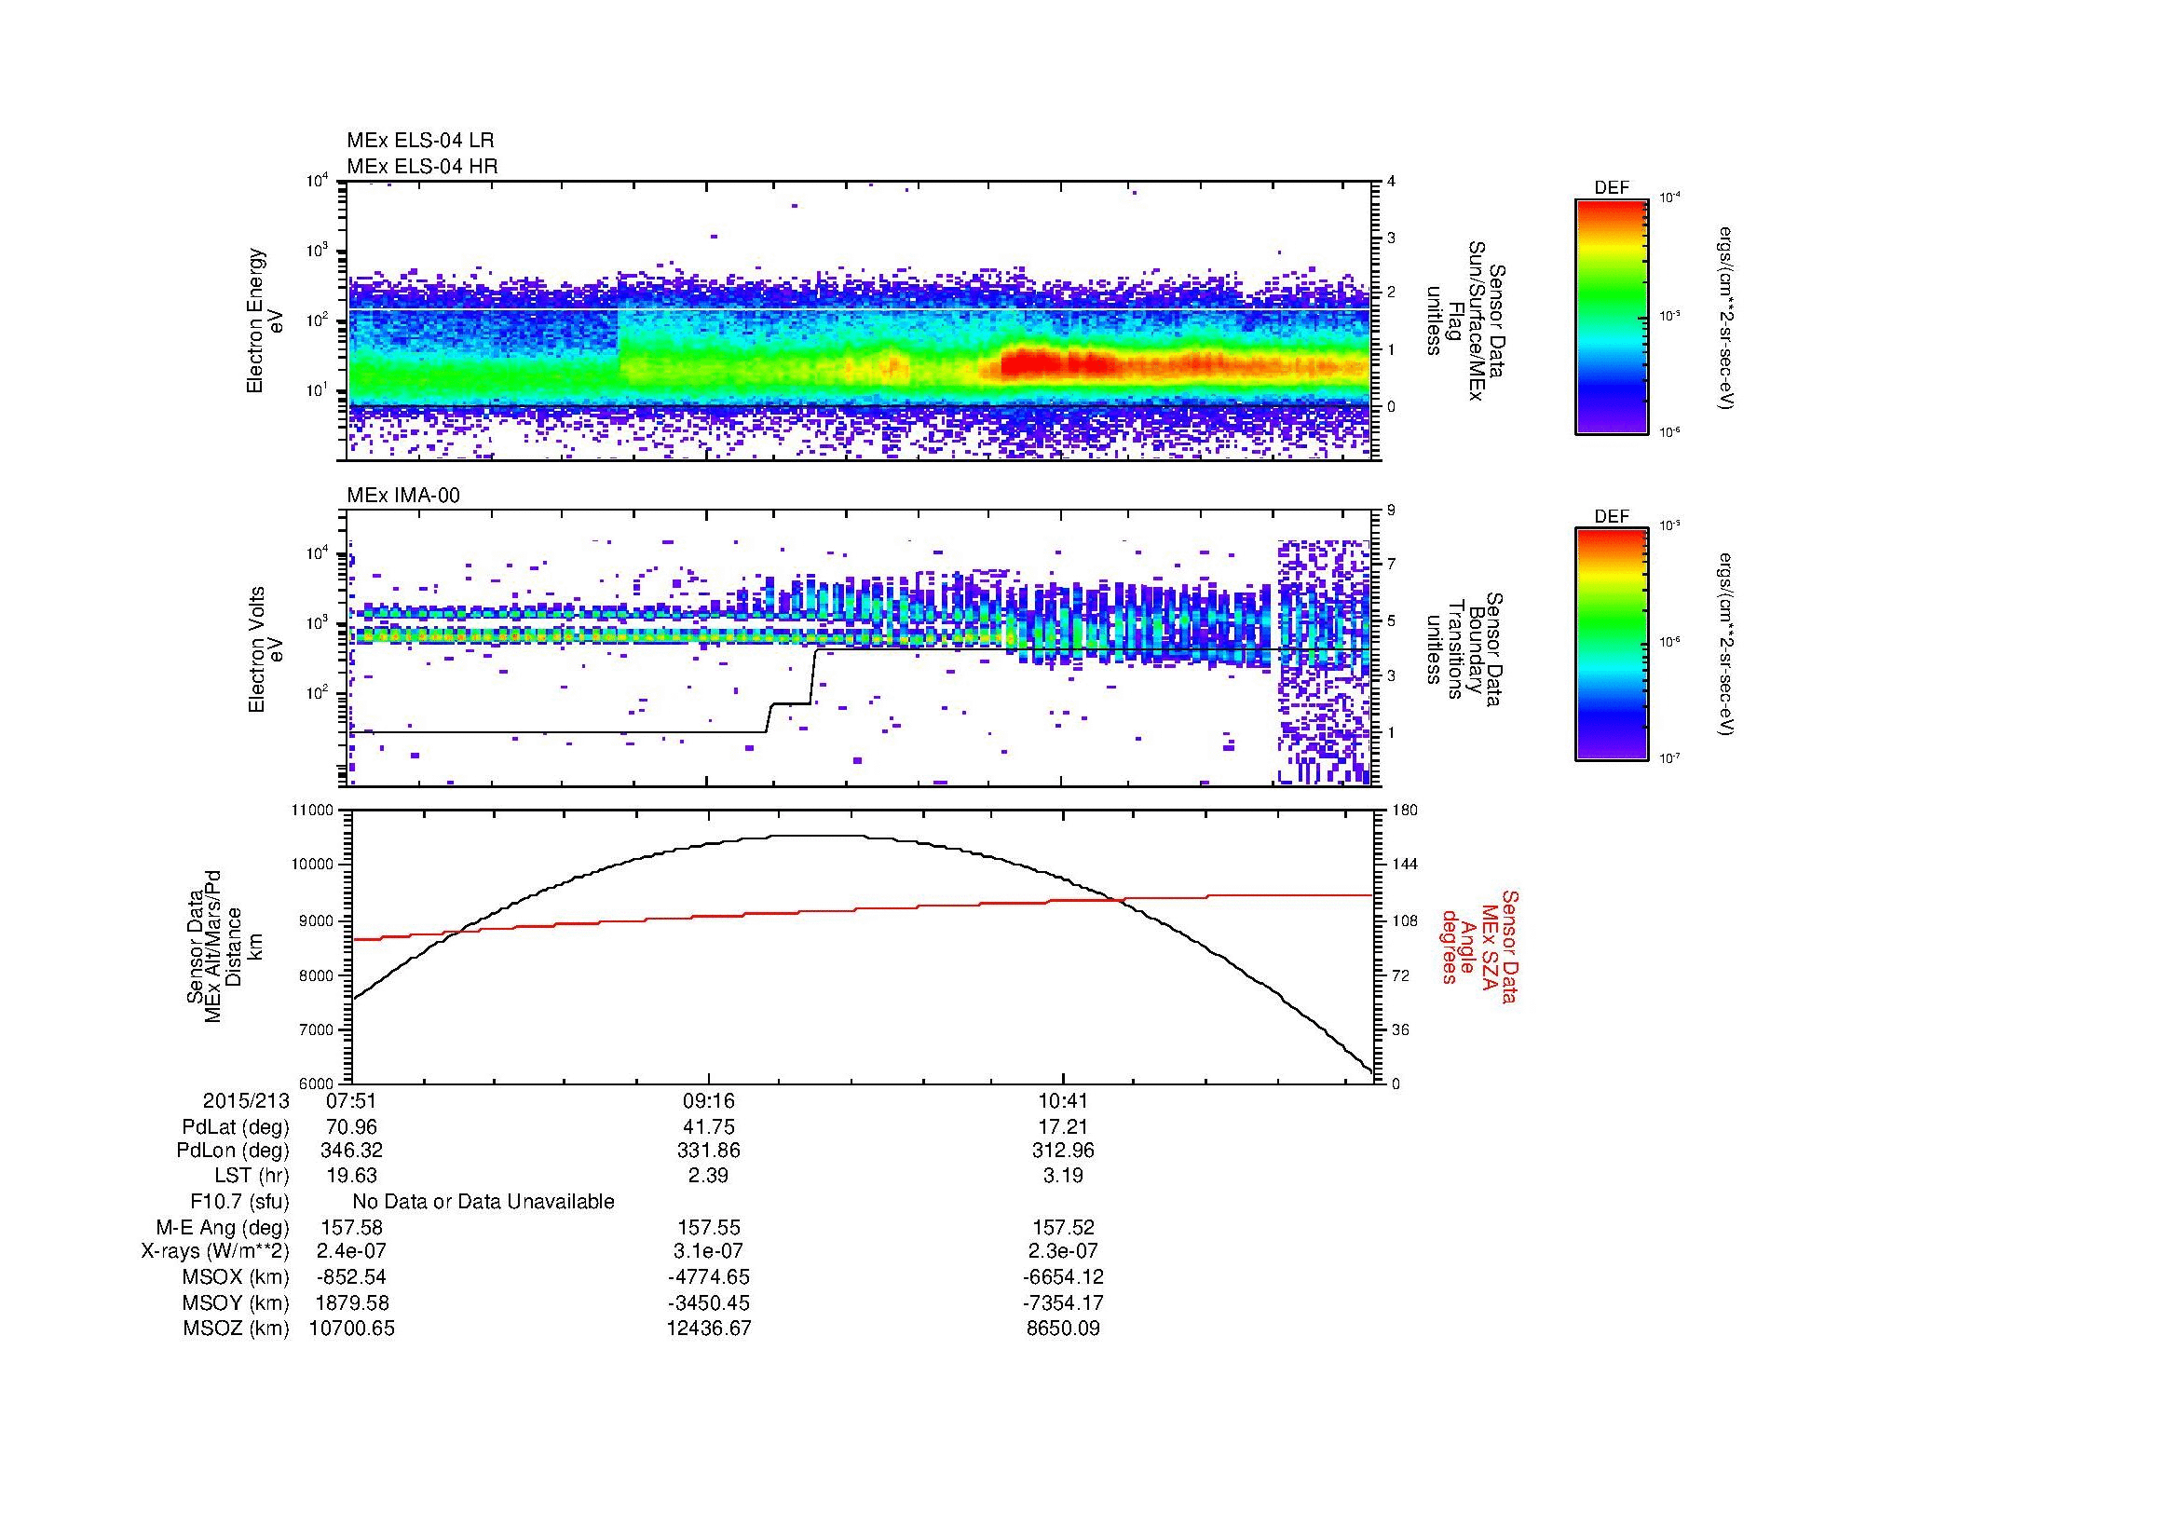The height and width of the screenshot is (1540, 2179).
Task: Click the LST value '3.19'
Action: (x=1063, y=1176)
